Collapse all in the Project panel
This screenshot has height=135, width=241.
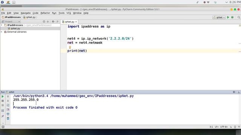(x=48, y=22)
